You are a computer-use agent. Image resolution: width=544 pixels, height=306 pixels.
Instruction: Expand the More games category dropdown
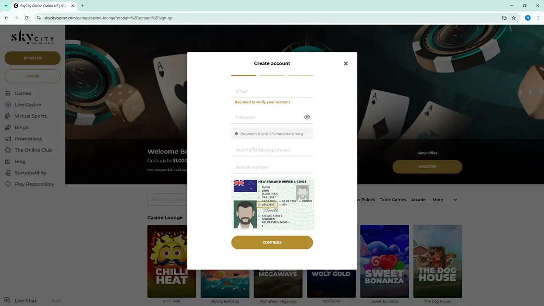455,200
